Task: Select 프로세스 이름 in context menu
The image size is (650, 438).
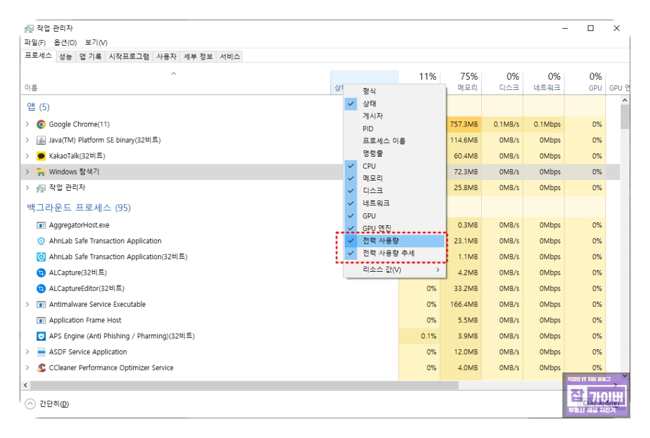Action: point(394,141)
